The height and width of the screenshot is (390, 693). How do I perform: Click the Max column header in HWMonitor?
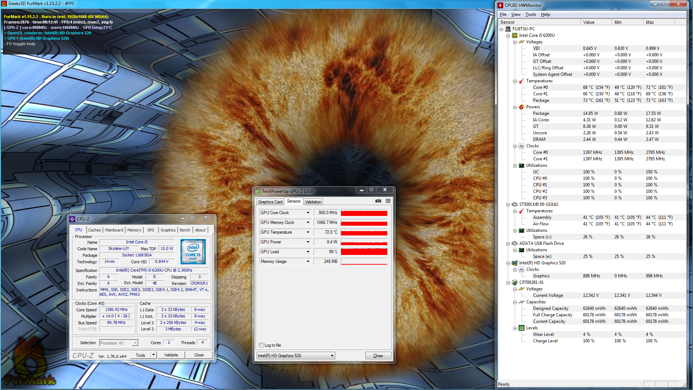[659, 22]
